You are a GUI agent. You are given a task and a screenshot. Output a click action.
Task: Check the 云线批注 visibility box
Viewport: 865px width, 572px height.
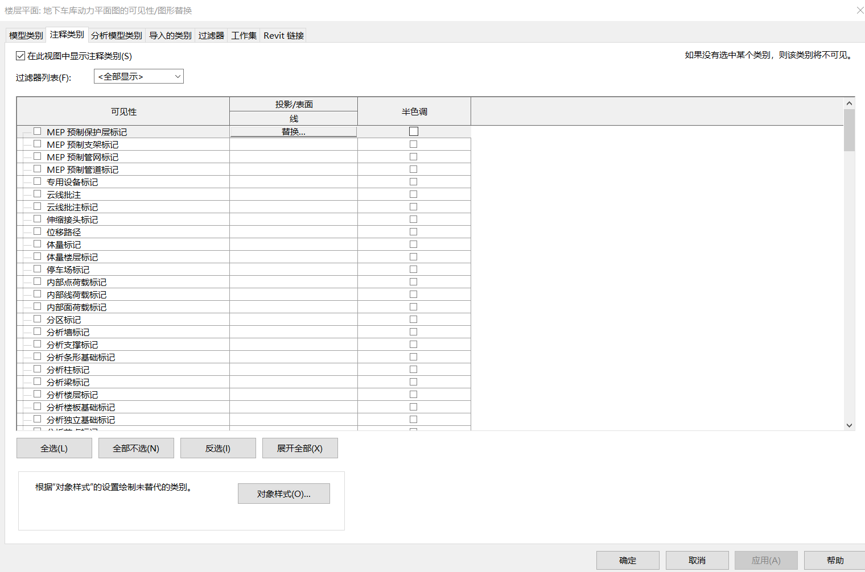pyautogui.click(x=38, y=194)
